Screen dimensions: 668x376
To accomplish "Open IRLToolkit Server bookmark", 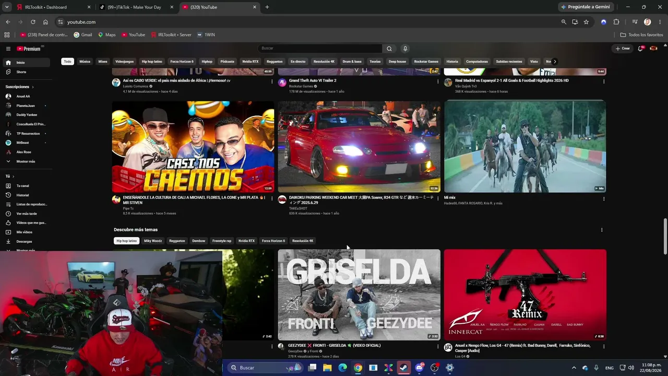I will 171,35.
